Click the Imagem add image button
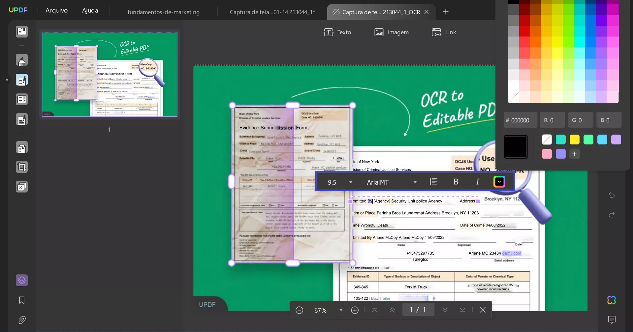 pos(392,32)
